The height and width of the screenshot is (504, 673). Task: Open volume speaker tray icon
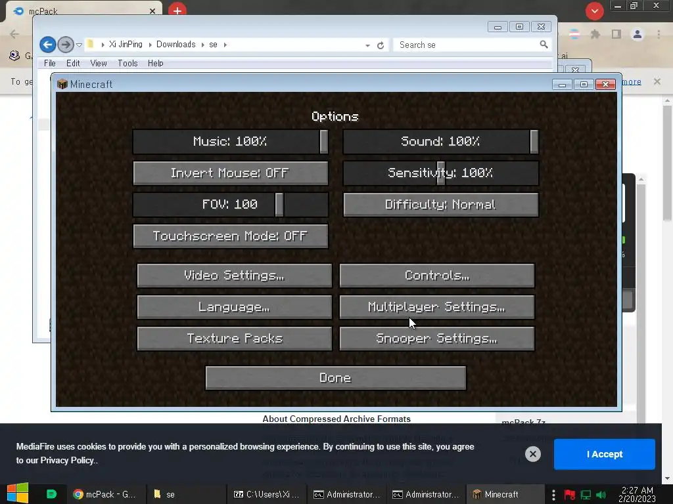click(x=601, y=495)
